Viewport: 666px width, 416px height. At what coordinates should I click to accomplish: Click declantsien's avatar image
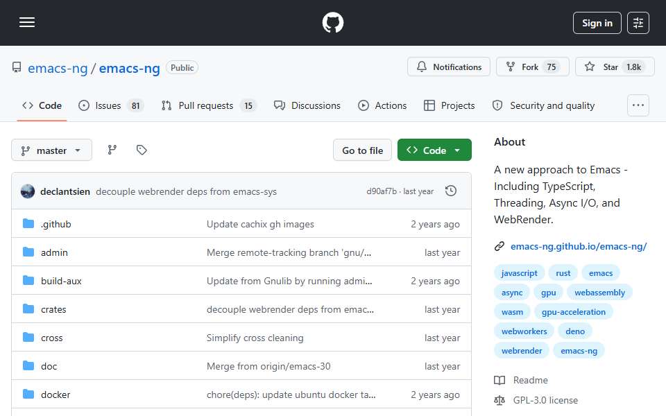(x=28, y=191)
